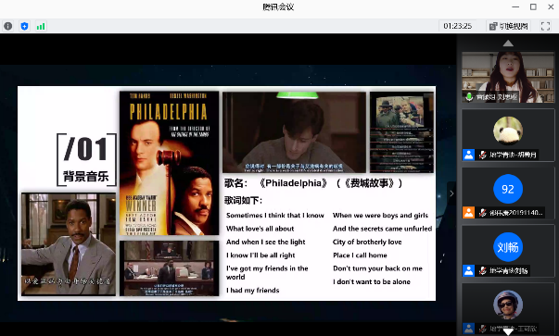Check the green network signal icon
Image resolution: width=559 pixels, height=336 pixels.
coord(41,26)
